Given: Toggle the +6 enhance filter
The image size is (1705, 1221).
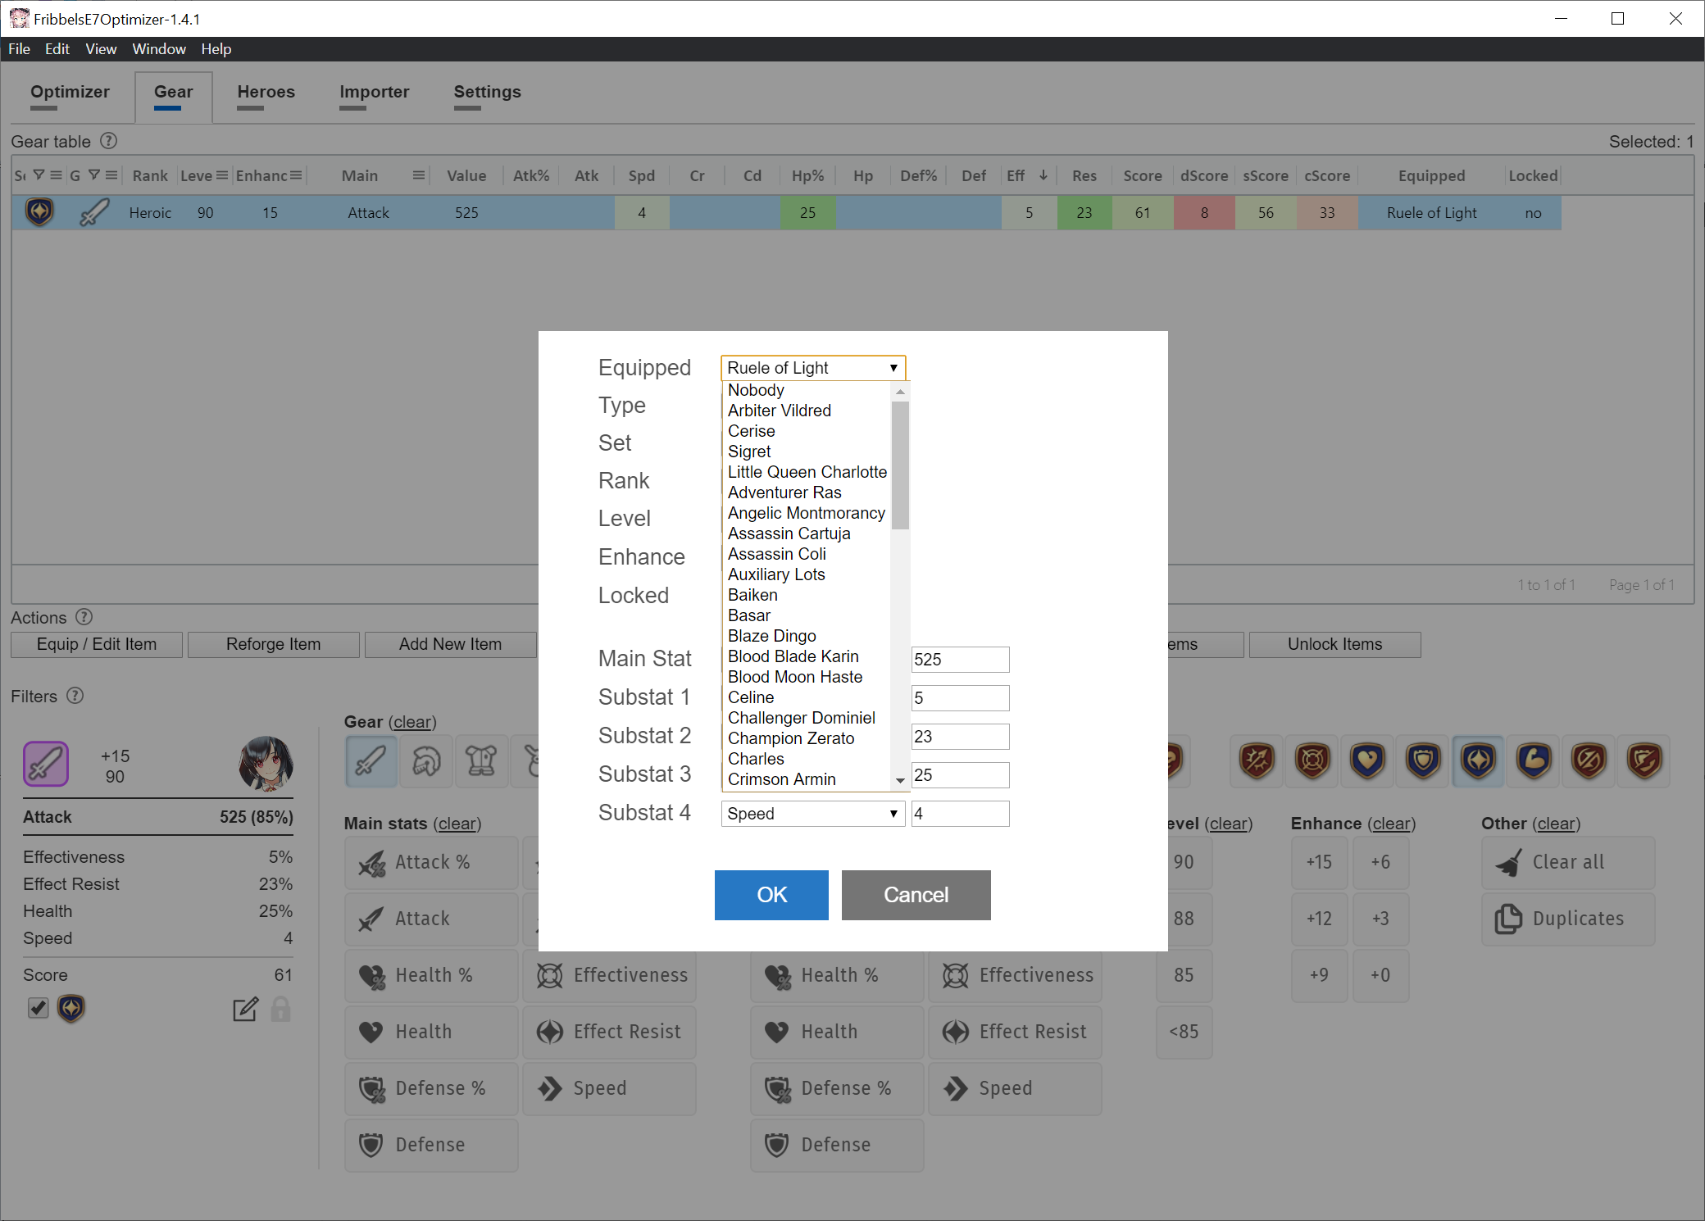Looking at the screenshot, I should pos(1381,862).
